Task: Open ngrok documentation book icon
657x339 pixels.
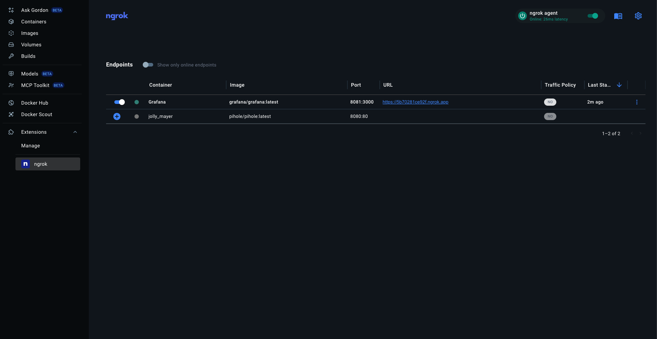Action: pos(618,16)
